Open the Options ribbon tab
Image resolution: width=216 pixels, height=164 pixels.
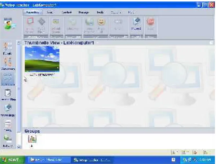[116, 12]
